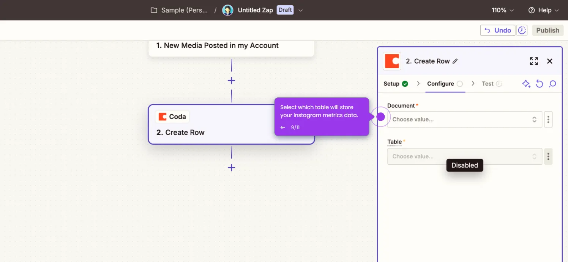The image size is (568, 262).
Task: Open the Help menu
Action: pos(544,10)
